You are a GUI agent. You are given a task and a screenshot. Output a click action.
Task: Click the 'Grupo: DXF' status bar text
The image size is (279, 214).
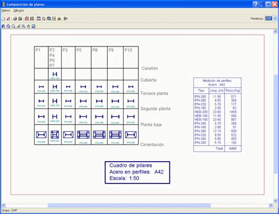point(9,210)
